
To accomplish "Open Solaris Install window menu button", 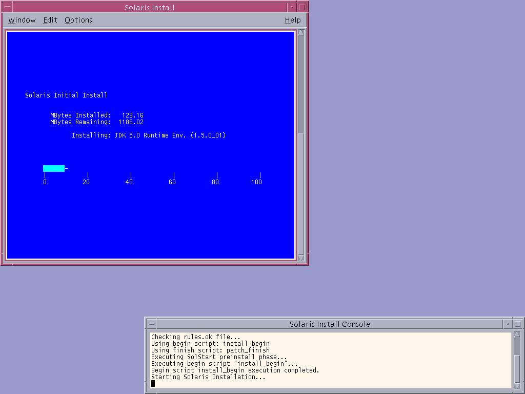I will click(x=7, y=7).
